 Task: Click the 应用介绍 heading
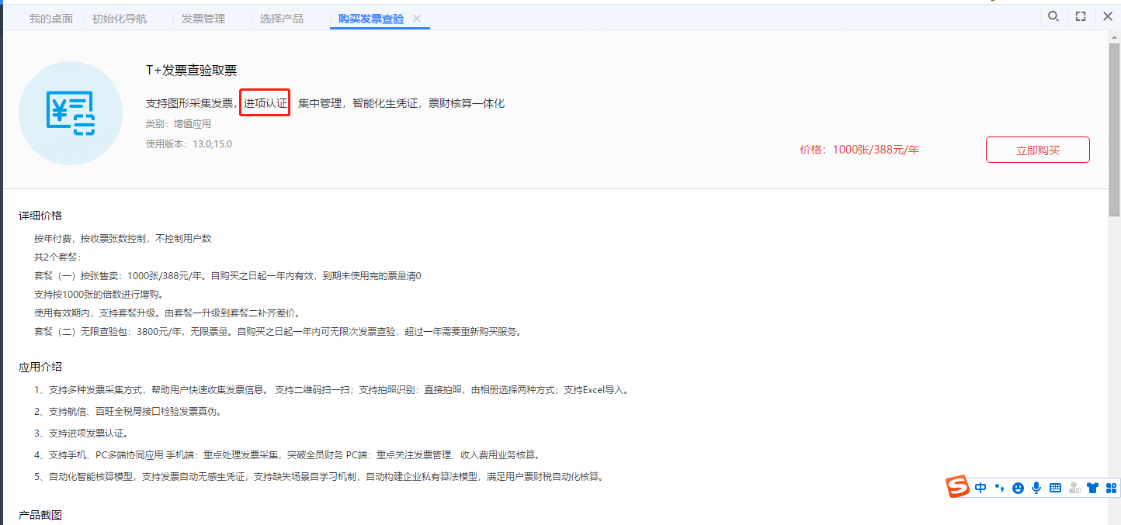pos(40,367)
